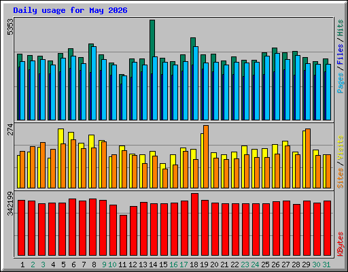This screenshot has width=348, height=272.
Task: Click day label 9 on the x-axis
Action: coord(104,265)
